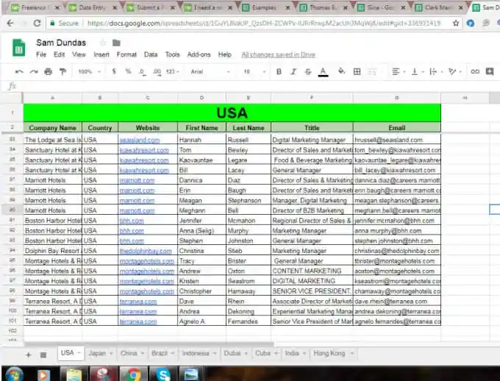Open the thedolphinbay.com link
The image size is (500, 381).
[146, 251]
